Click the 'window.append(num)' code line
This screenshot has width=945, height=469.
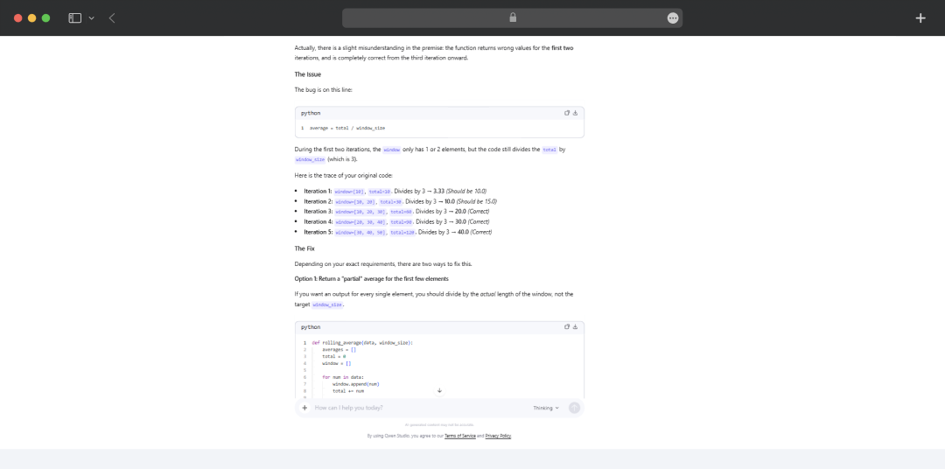[x=355, y=384]
